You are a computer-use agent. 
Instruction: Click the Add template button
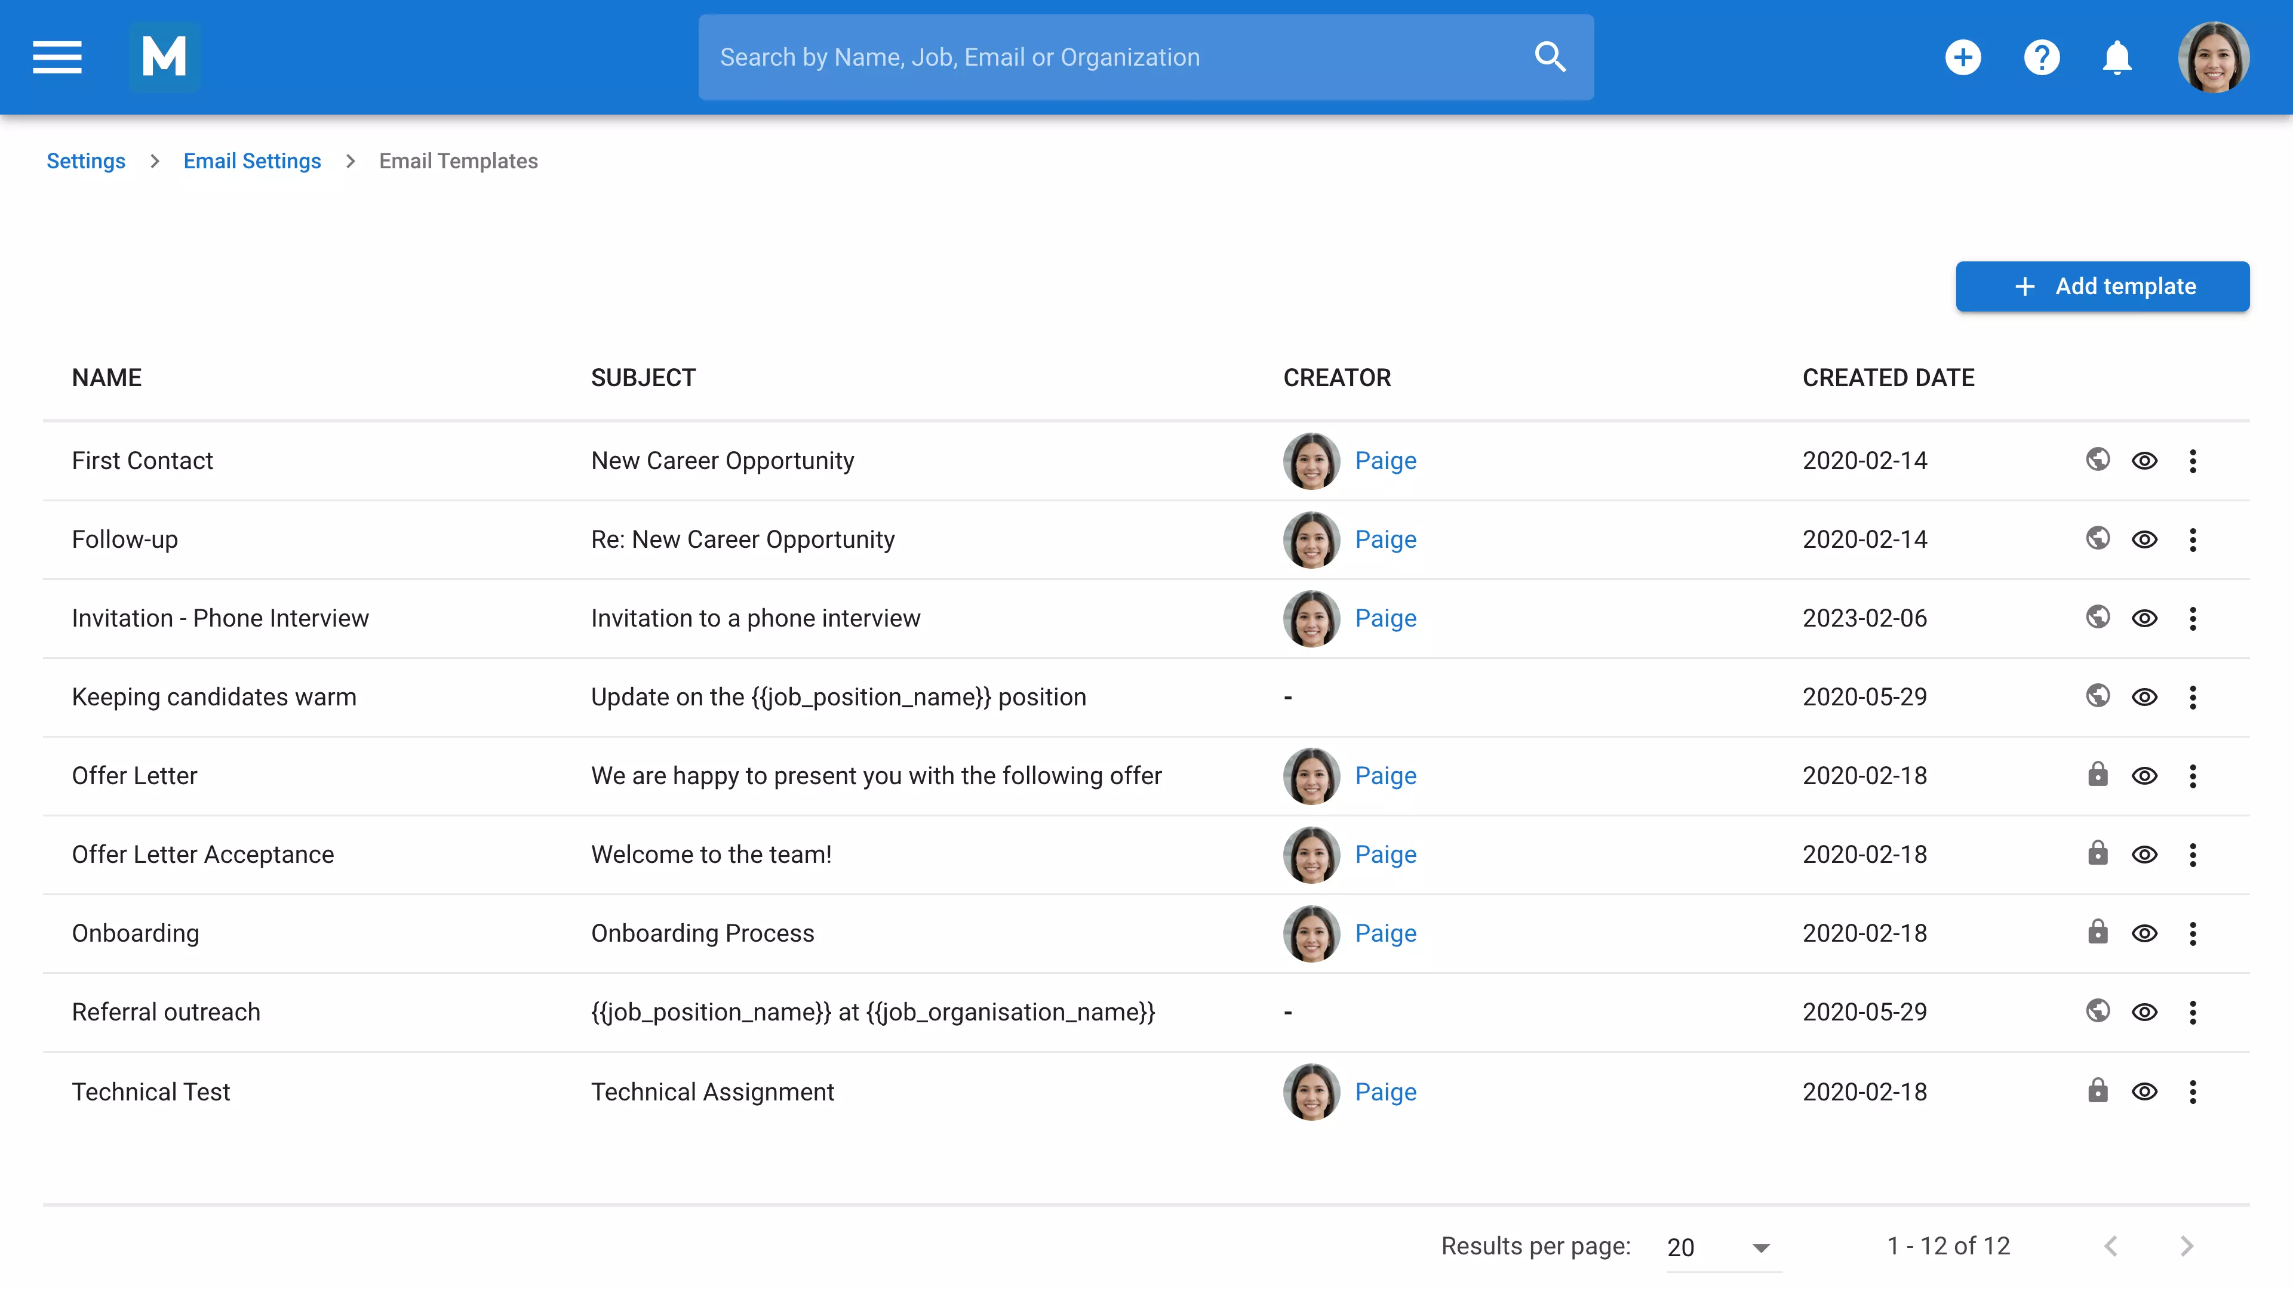2103,286
